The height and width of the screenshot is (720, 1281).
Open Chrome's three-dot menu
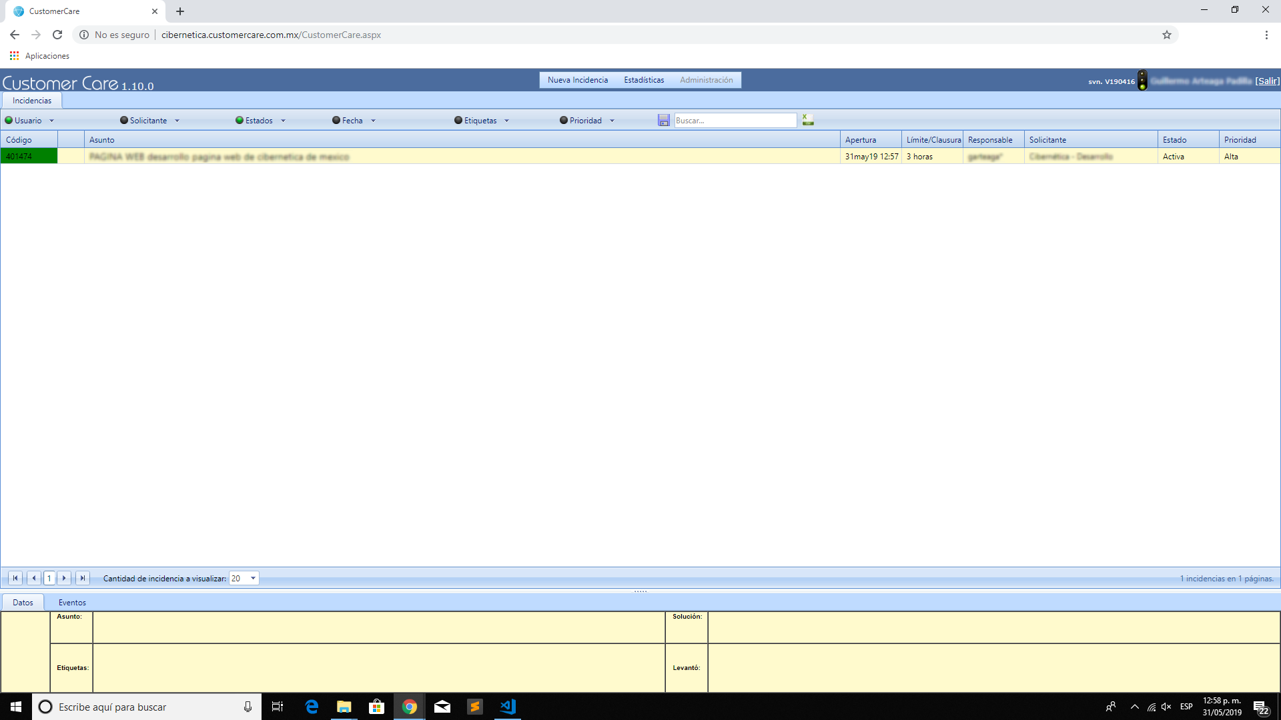pyautogui.click(x=1266, y=35)
